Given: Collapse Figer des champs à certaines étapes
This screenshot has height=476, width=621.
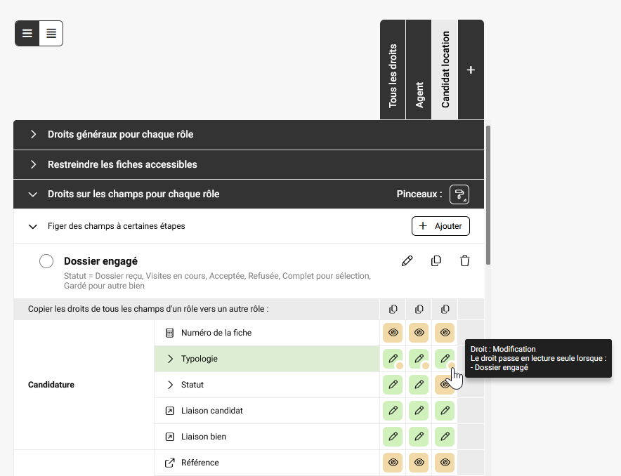Looking at the screenshot, I should tap(33, 226).
